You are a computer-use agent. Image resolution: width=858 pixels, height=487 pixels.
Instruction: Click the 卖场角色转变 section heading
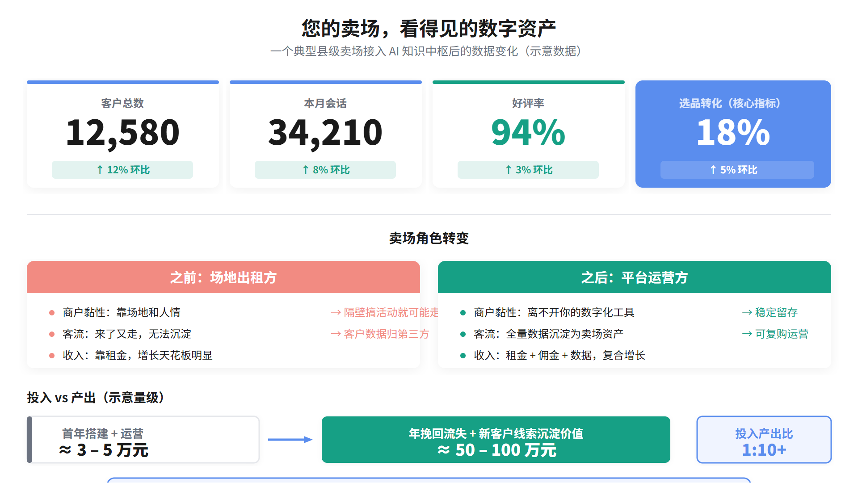(429, 238)
